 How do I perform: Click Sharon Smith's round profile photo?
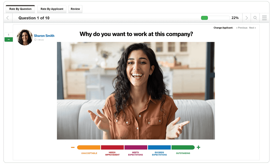pos(25,37)
